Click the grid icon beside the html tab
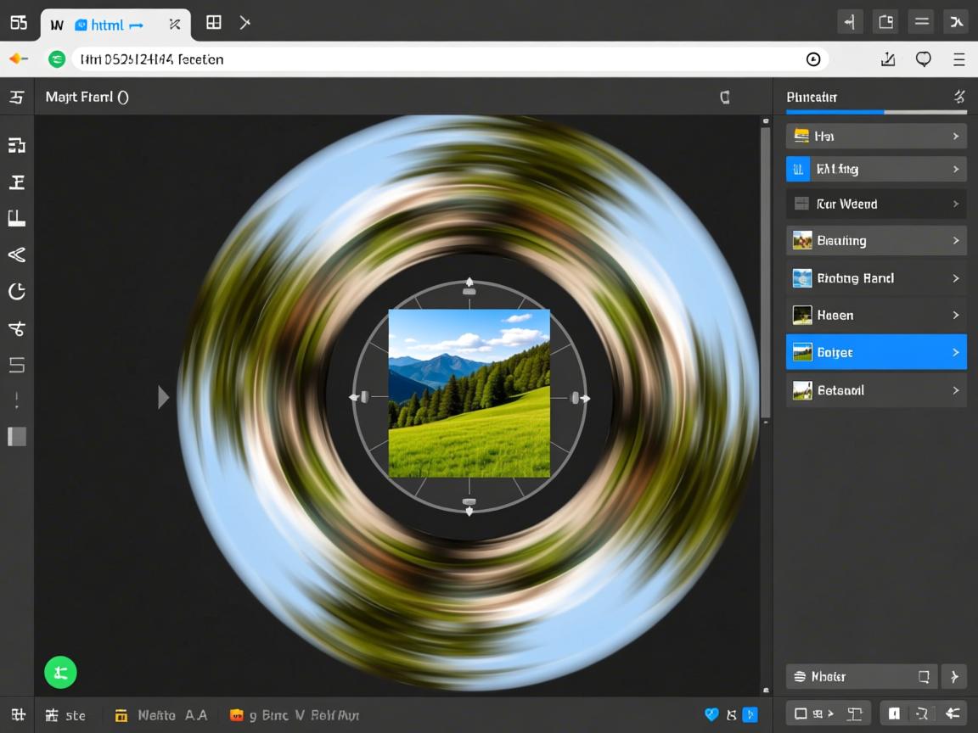 pos(214,23)
